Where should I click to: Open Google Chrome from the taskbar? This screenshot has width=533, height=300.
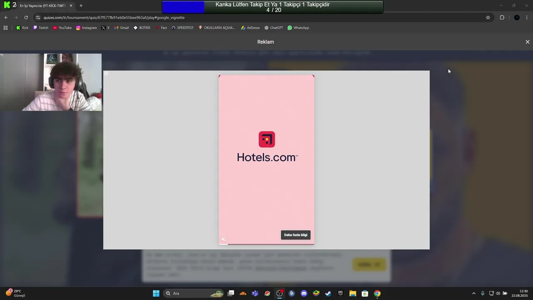pyautogui.click(x=377, y=293)
